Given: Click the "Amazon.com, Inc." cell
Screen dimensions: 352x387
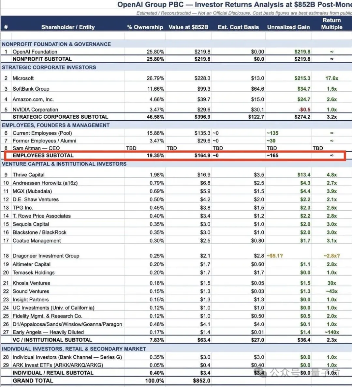Looking at the screenshot, I should tap(33, 99).
